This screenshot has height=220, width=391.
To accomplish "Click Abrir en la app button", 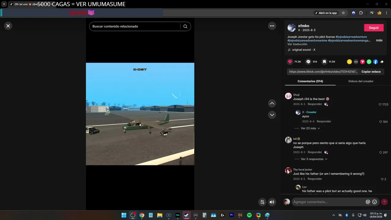I will pyautogui.click(x=326, y=13).
